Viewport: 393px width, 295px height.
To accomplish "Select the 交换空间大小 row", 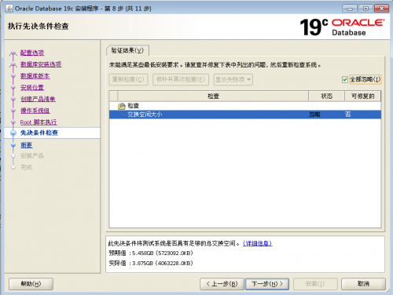I will [245, 115].
